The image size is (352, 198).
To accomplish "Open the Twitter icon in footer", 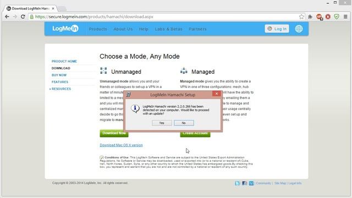I will [237, 183].
